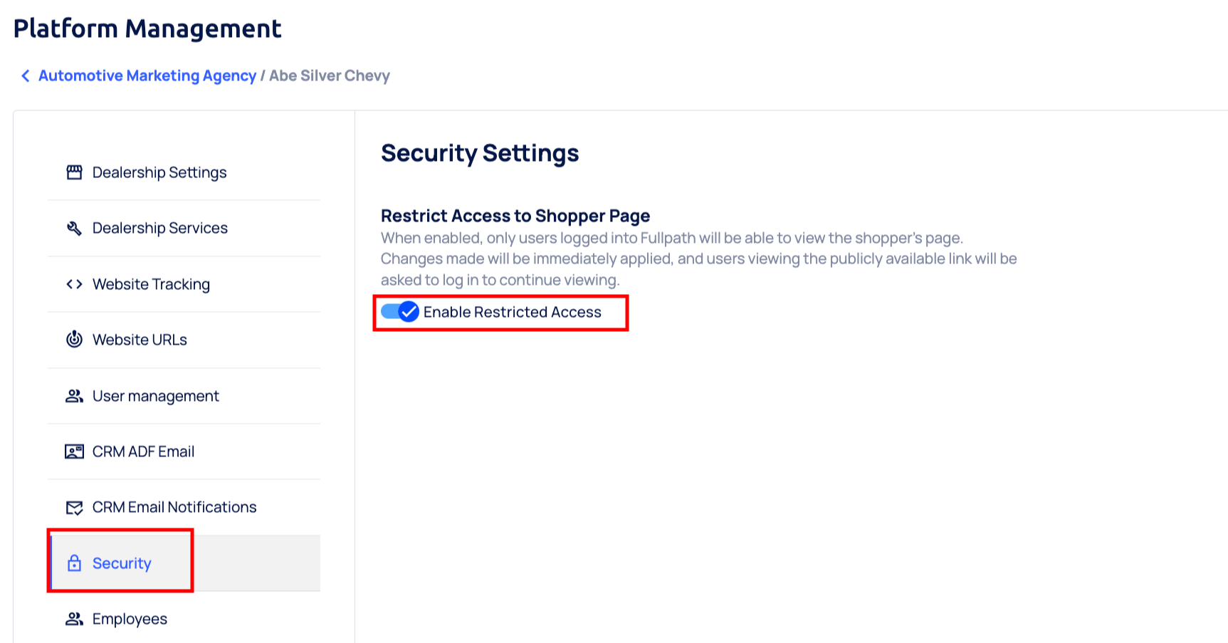
Task: Switch to the User management section
Action: click(x=155, y=396)
